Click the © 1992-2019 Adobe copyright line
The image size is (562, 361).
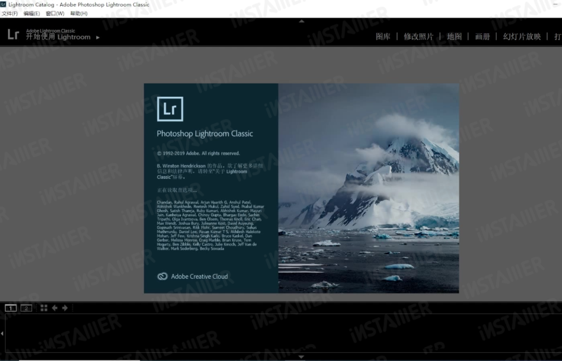[x=198, y=153]
